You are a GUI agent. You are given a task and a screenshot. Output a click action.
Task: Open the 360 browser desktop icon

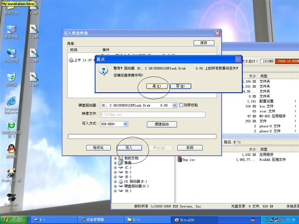11,125
